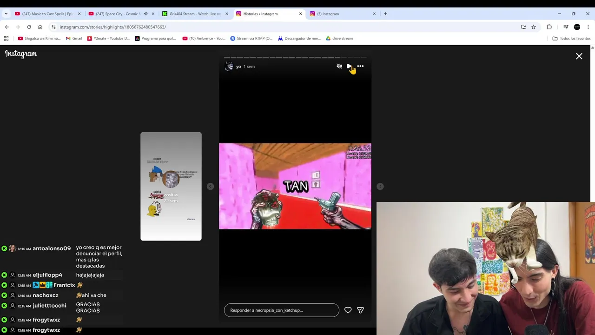Click eljulilopp4 username in chat
Screen dimensions: 595x335
(47, 275)
